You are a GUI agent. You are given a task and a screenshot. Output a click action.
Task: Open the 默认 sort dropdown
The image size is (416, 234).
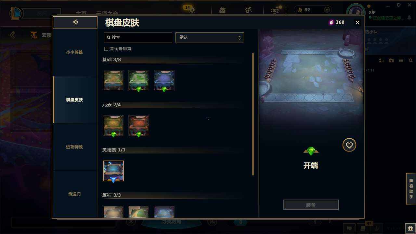tap(210, 37)
